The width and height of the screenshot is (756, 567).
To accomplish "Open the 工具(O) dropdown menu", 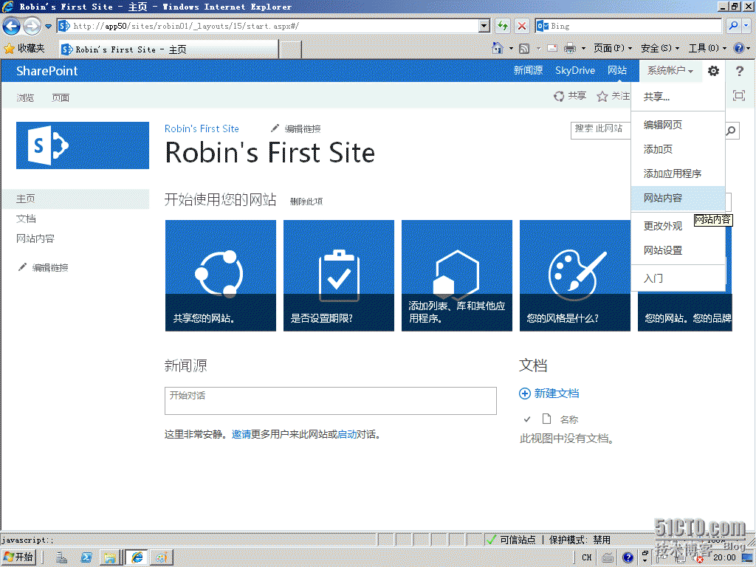I will [707, 48].
